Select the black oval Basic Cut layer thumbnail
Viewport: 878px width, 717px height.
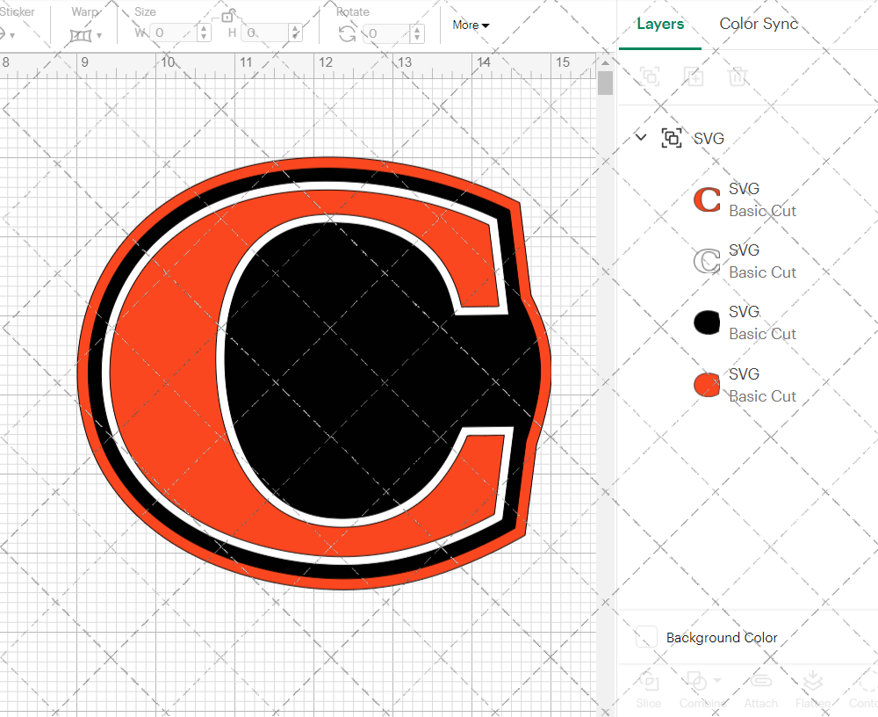click(x=706, y=322)
